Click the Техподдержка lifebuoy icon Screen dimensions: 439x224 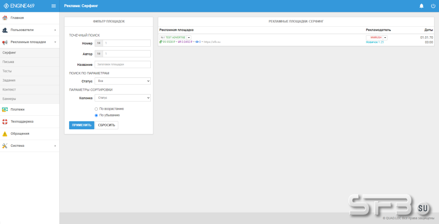[x=5, y=122]
